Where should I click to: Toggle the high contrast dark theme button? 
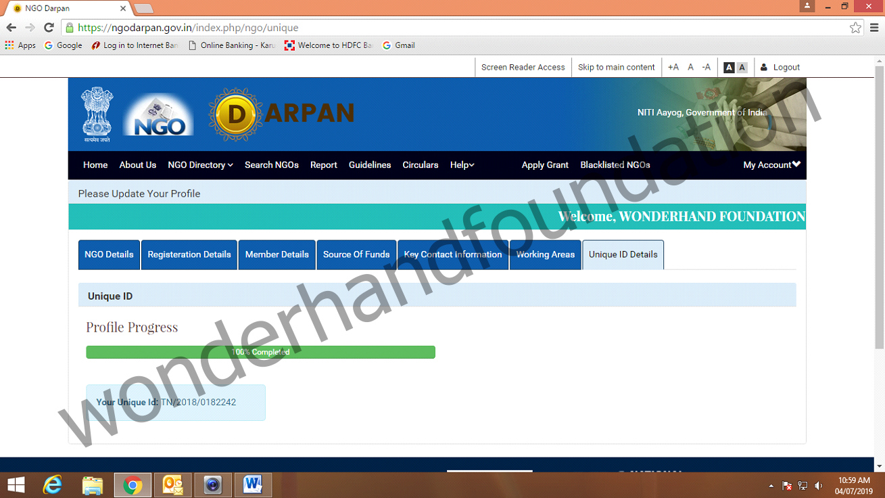(x=729, y=68)
